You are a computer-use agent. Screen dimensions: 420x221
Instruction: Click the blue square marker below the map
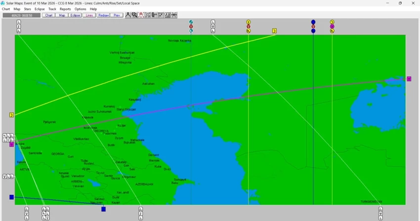click(103, 209)
